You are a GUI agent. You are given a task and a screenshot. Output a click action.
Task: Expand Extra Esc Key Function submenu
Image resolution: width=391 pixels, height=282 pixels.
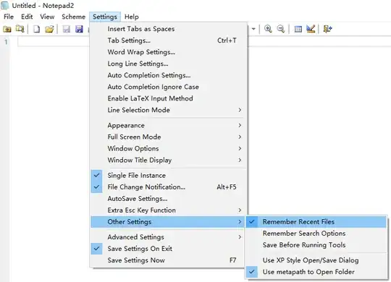[x=168, y=210]
